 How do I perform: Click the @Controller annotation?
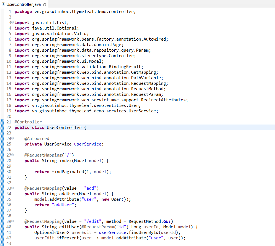pyautogui.click(x=28, y=122)
